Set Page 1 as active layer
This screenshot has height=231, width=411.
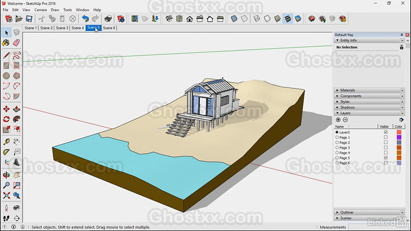click(x=337, y=137)
